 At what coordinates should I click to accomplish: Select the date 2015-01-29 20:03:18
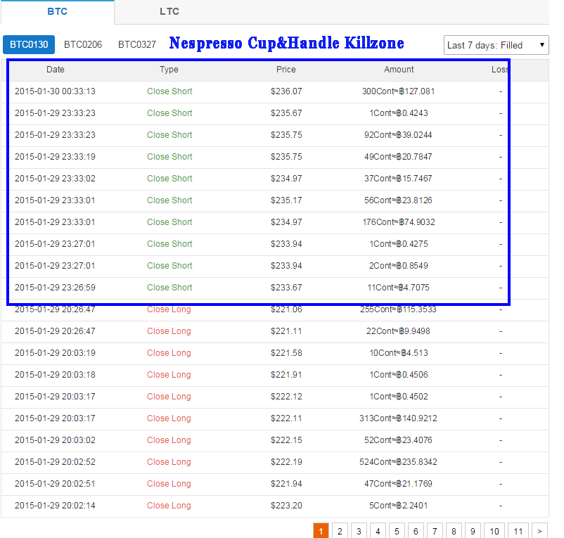tap(55, 375)
